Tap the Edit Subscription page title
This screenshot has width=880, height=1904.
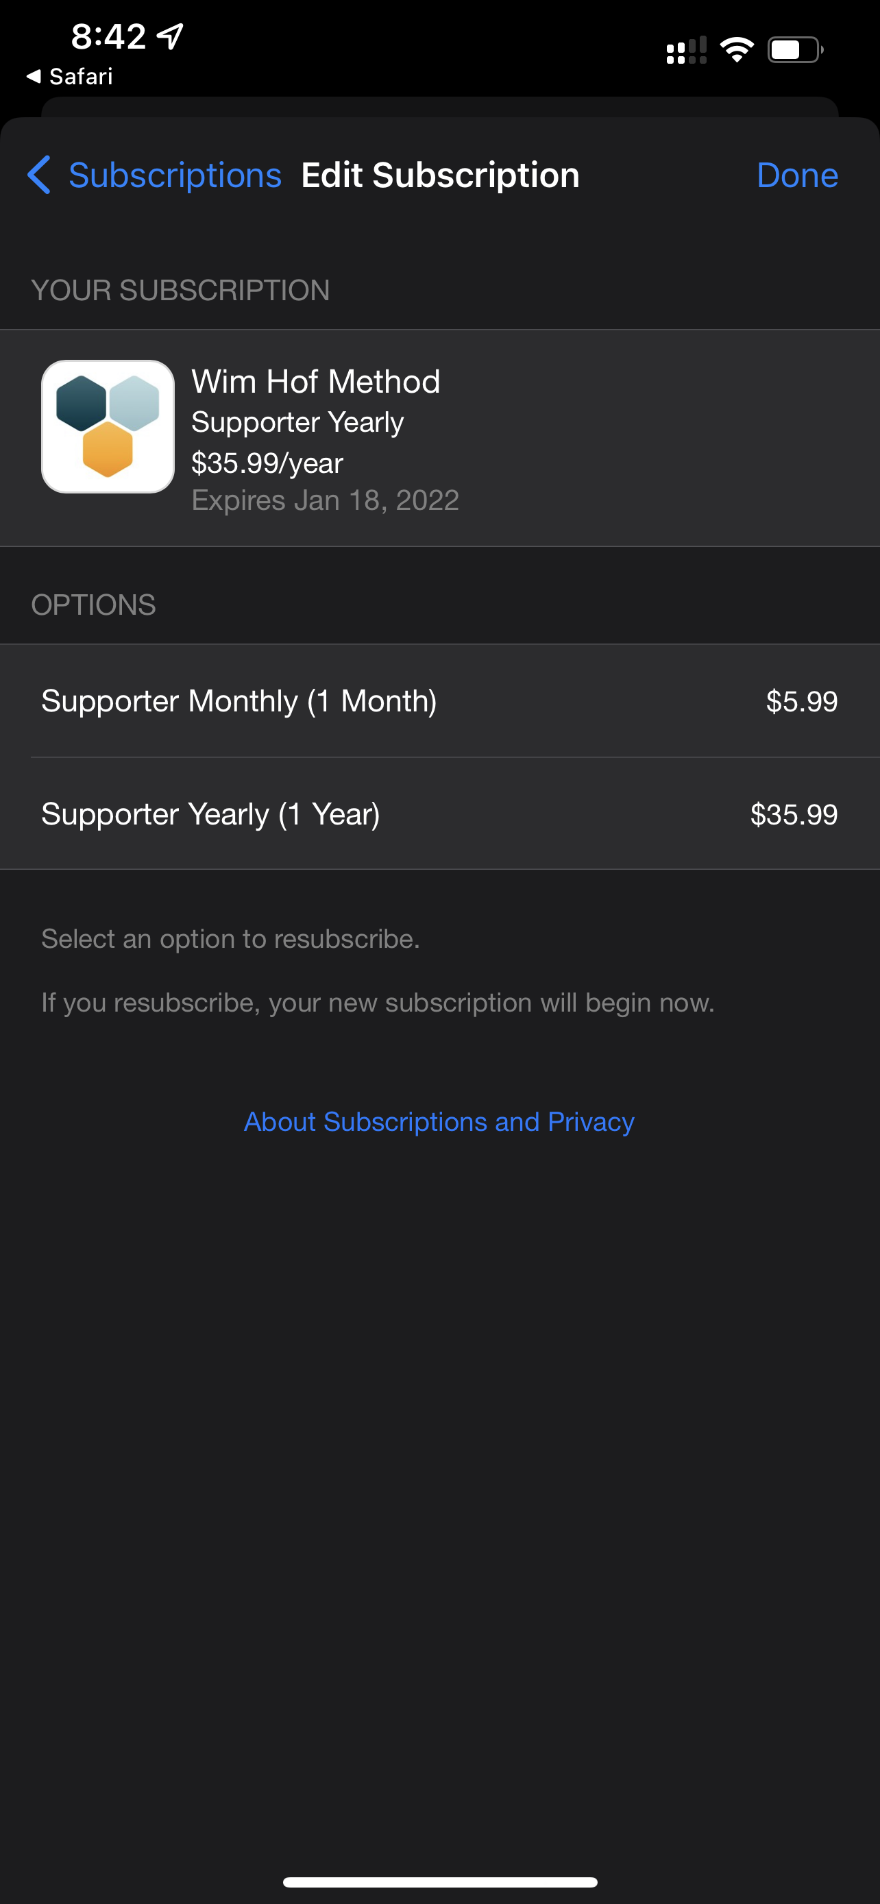coord(439,175)
